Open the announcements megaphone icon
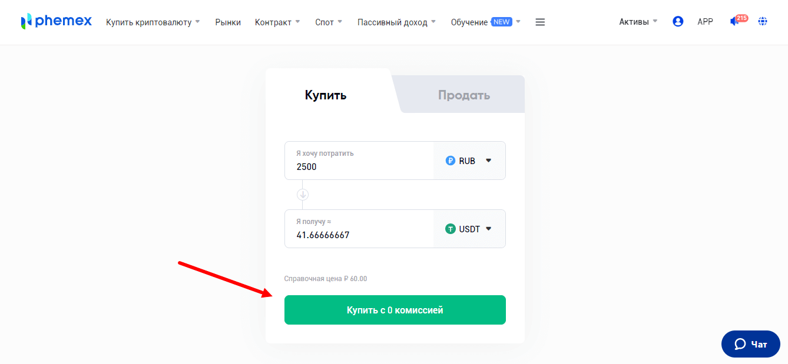788x364 pixels. click(x=734, y=22)
